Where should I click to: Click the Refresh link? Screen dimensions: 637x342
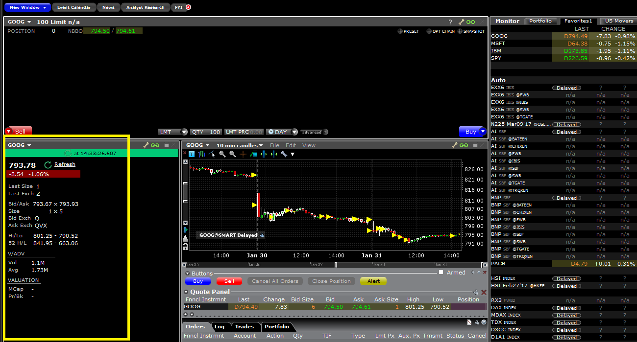click(x=65, y=164)
